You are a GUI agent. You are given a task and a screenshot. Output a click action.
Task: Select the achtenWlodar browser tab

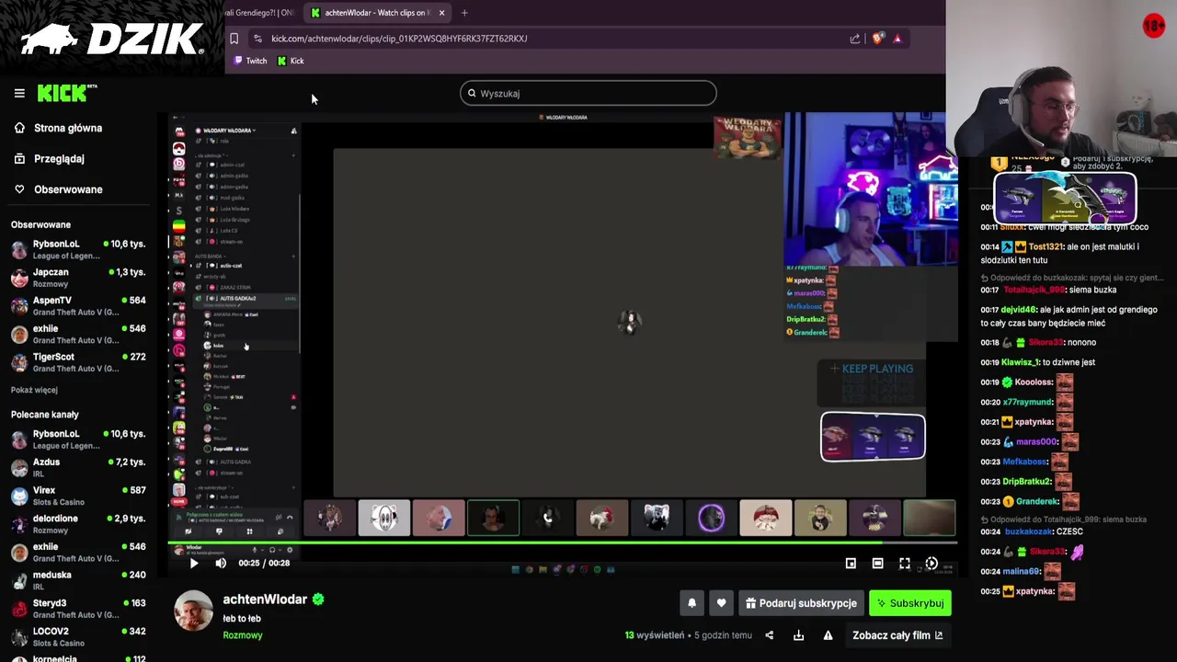point(375,13)
